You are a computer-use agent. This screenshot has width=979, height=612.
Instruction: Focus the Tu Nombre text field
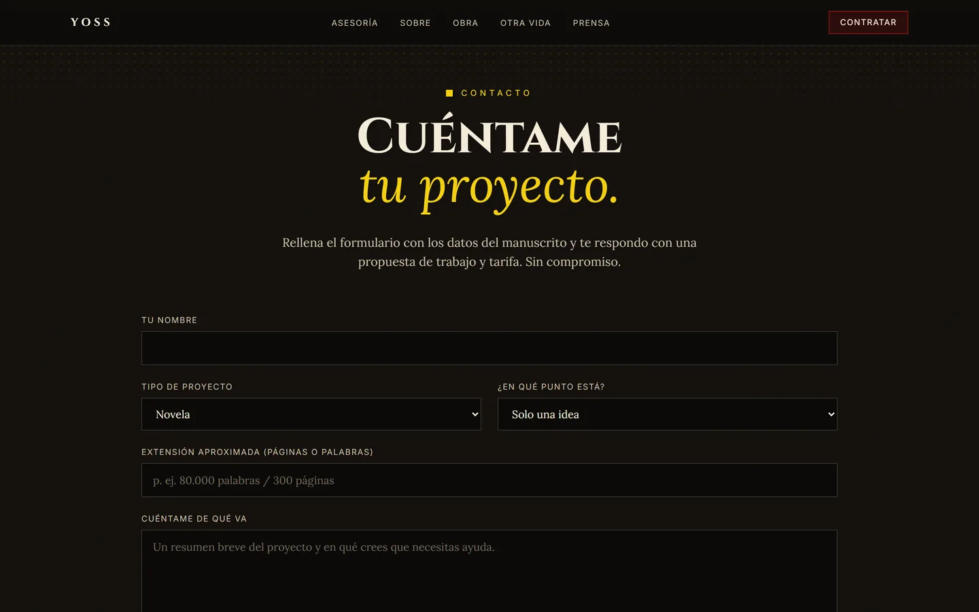tap(489, 348)
